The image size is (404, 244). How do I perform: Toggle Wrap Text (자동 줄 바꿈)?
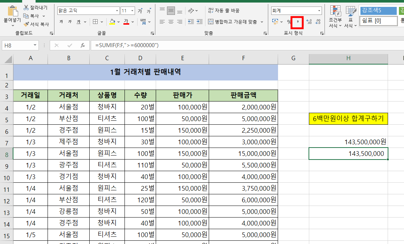click(224, 11)
